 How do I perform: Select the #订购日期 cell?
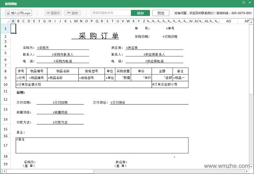[170, 36]
